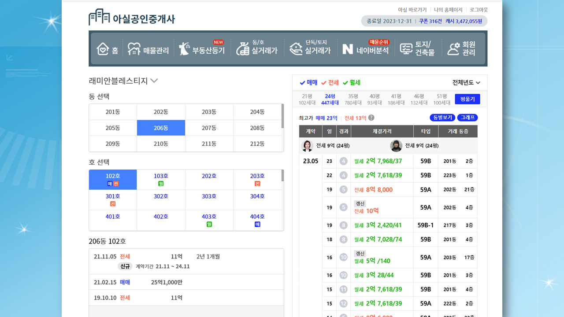Click the 아실공인중개사 building logo
Screen dimensions: 564x317
(x=100, y=17)
